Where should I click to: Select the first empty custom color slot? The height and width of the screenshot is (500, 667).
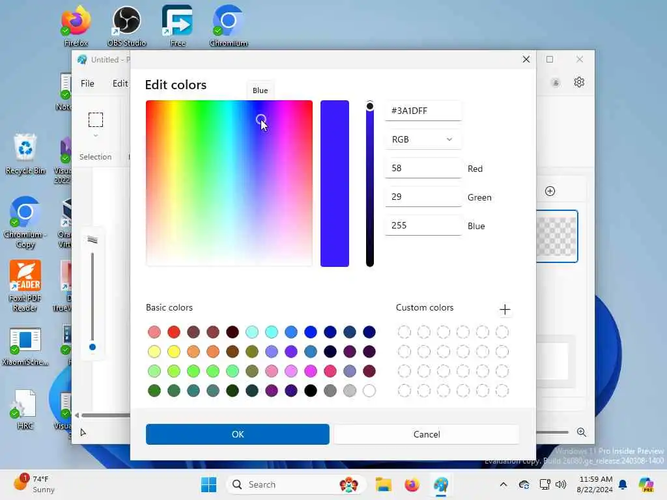pyautogui.click(x=404, y=332)
